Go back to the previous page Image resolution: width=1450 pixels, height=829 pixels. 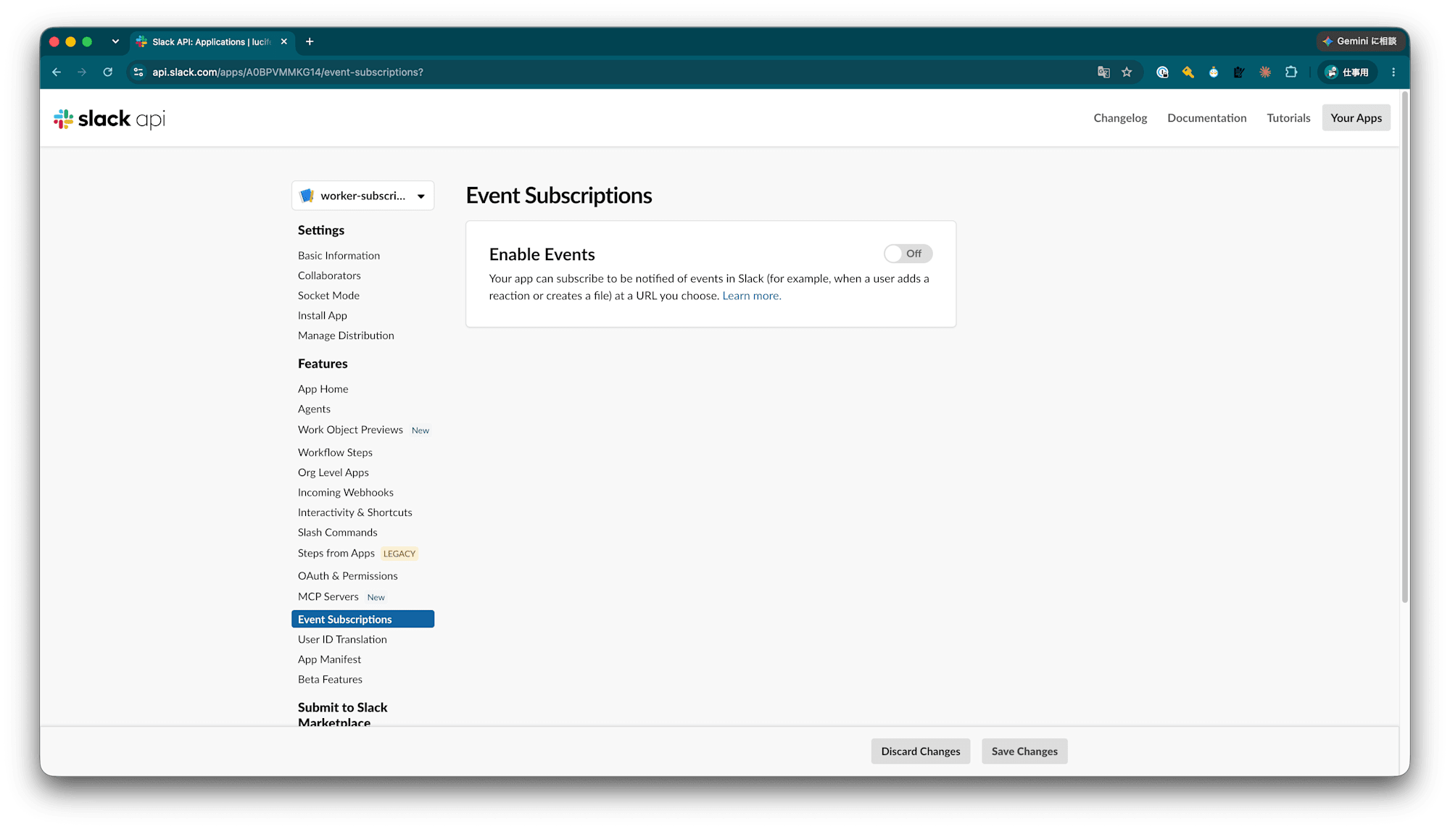[x=57, y=72]
